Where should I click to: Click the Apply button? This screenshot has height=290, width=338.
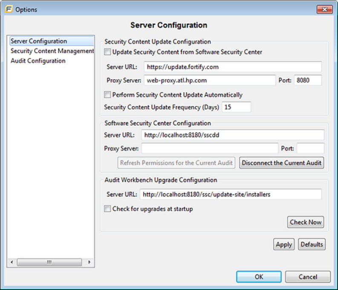coord(283,244)
